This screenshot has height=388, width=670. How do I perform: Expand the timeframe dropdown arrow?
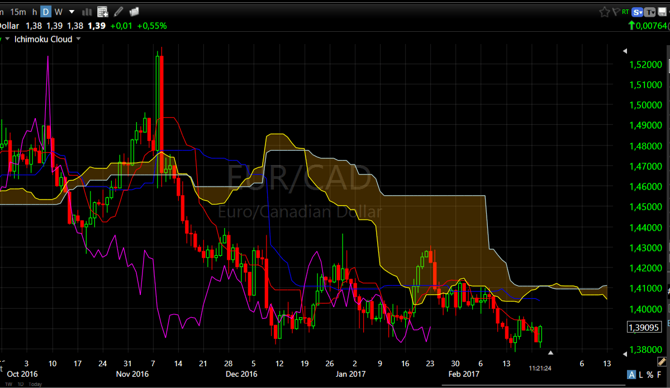pos(72,12)
